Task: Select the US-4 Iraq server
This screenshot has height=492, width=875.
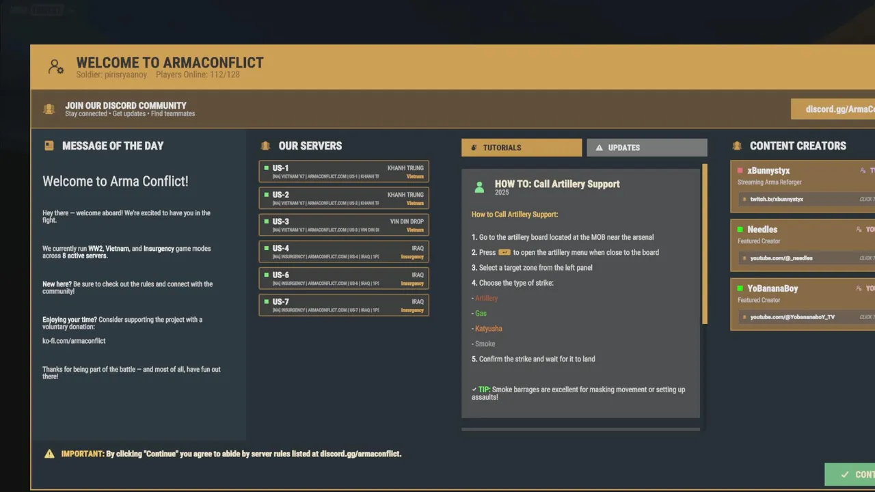Action: 344,251
